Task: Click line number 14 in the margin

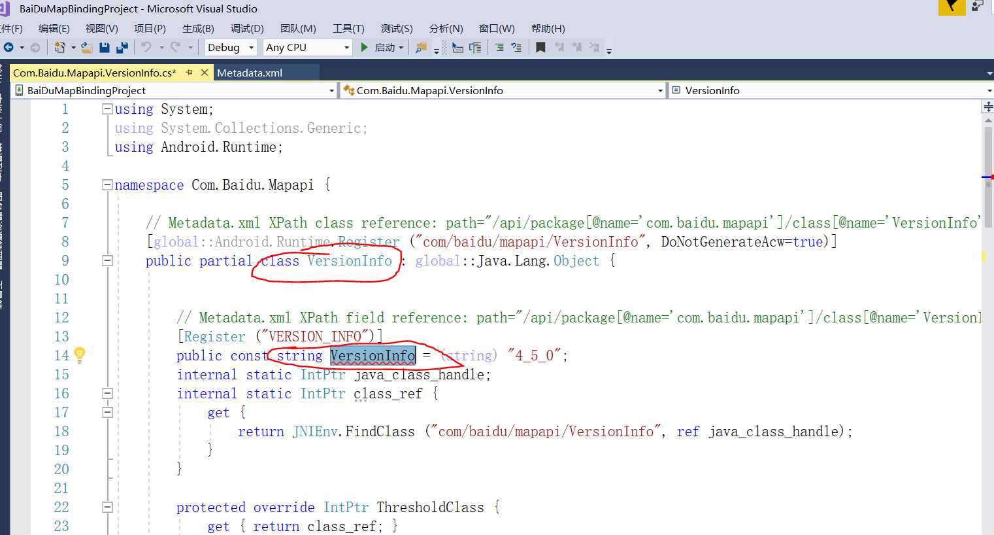Action: [61, 355]
